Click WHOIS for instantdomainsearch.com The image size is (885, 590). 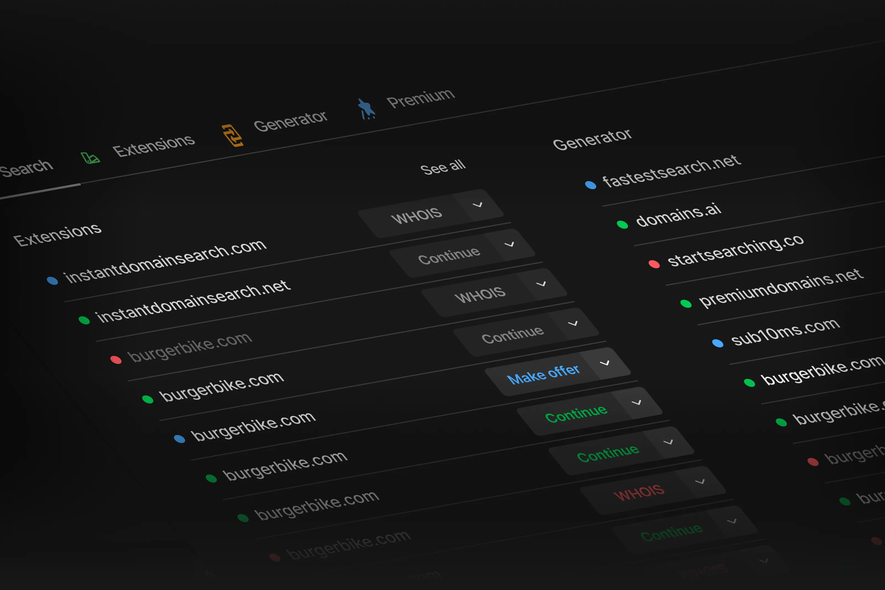click(x=416, y=216)
